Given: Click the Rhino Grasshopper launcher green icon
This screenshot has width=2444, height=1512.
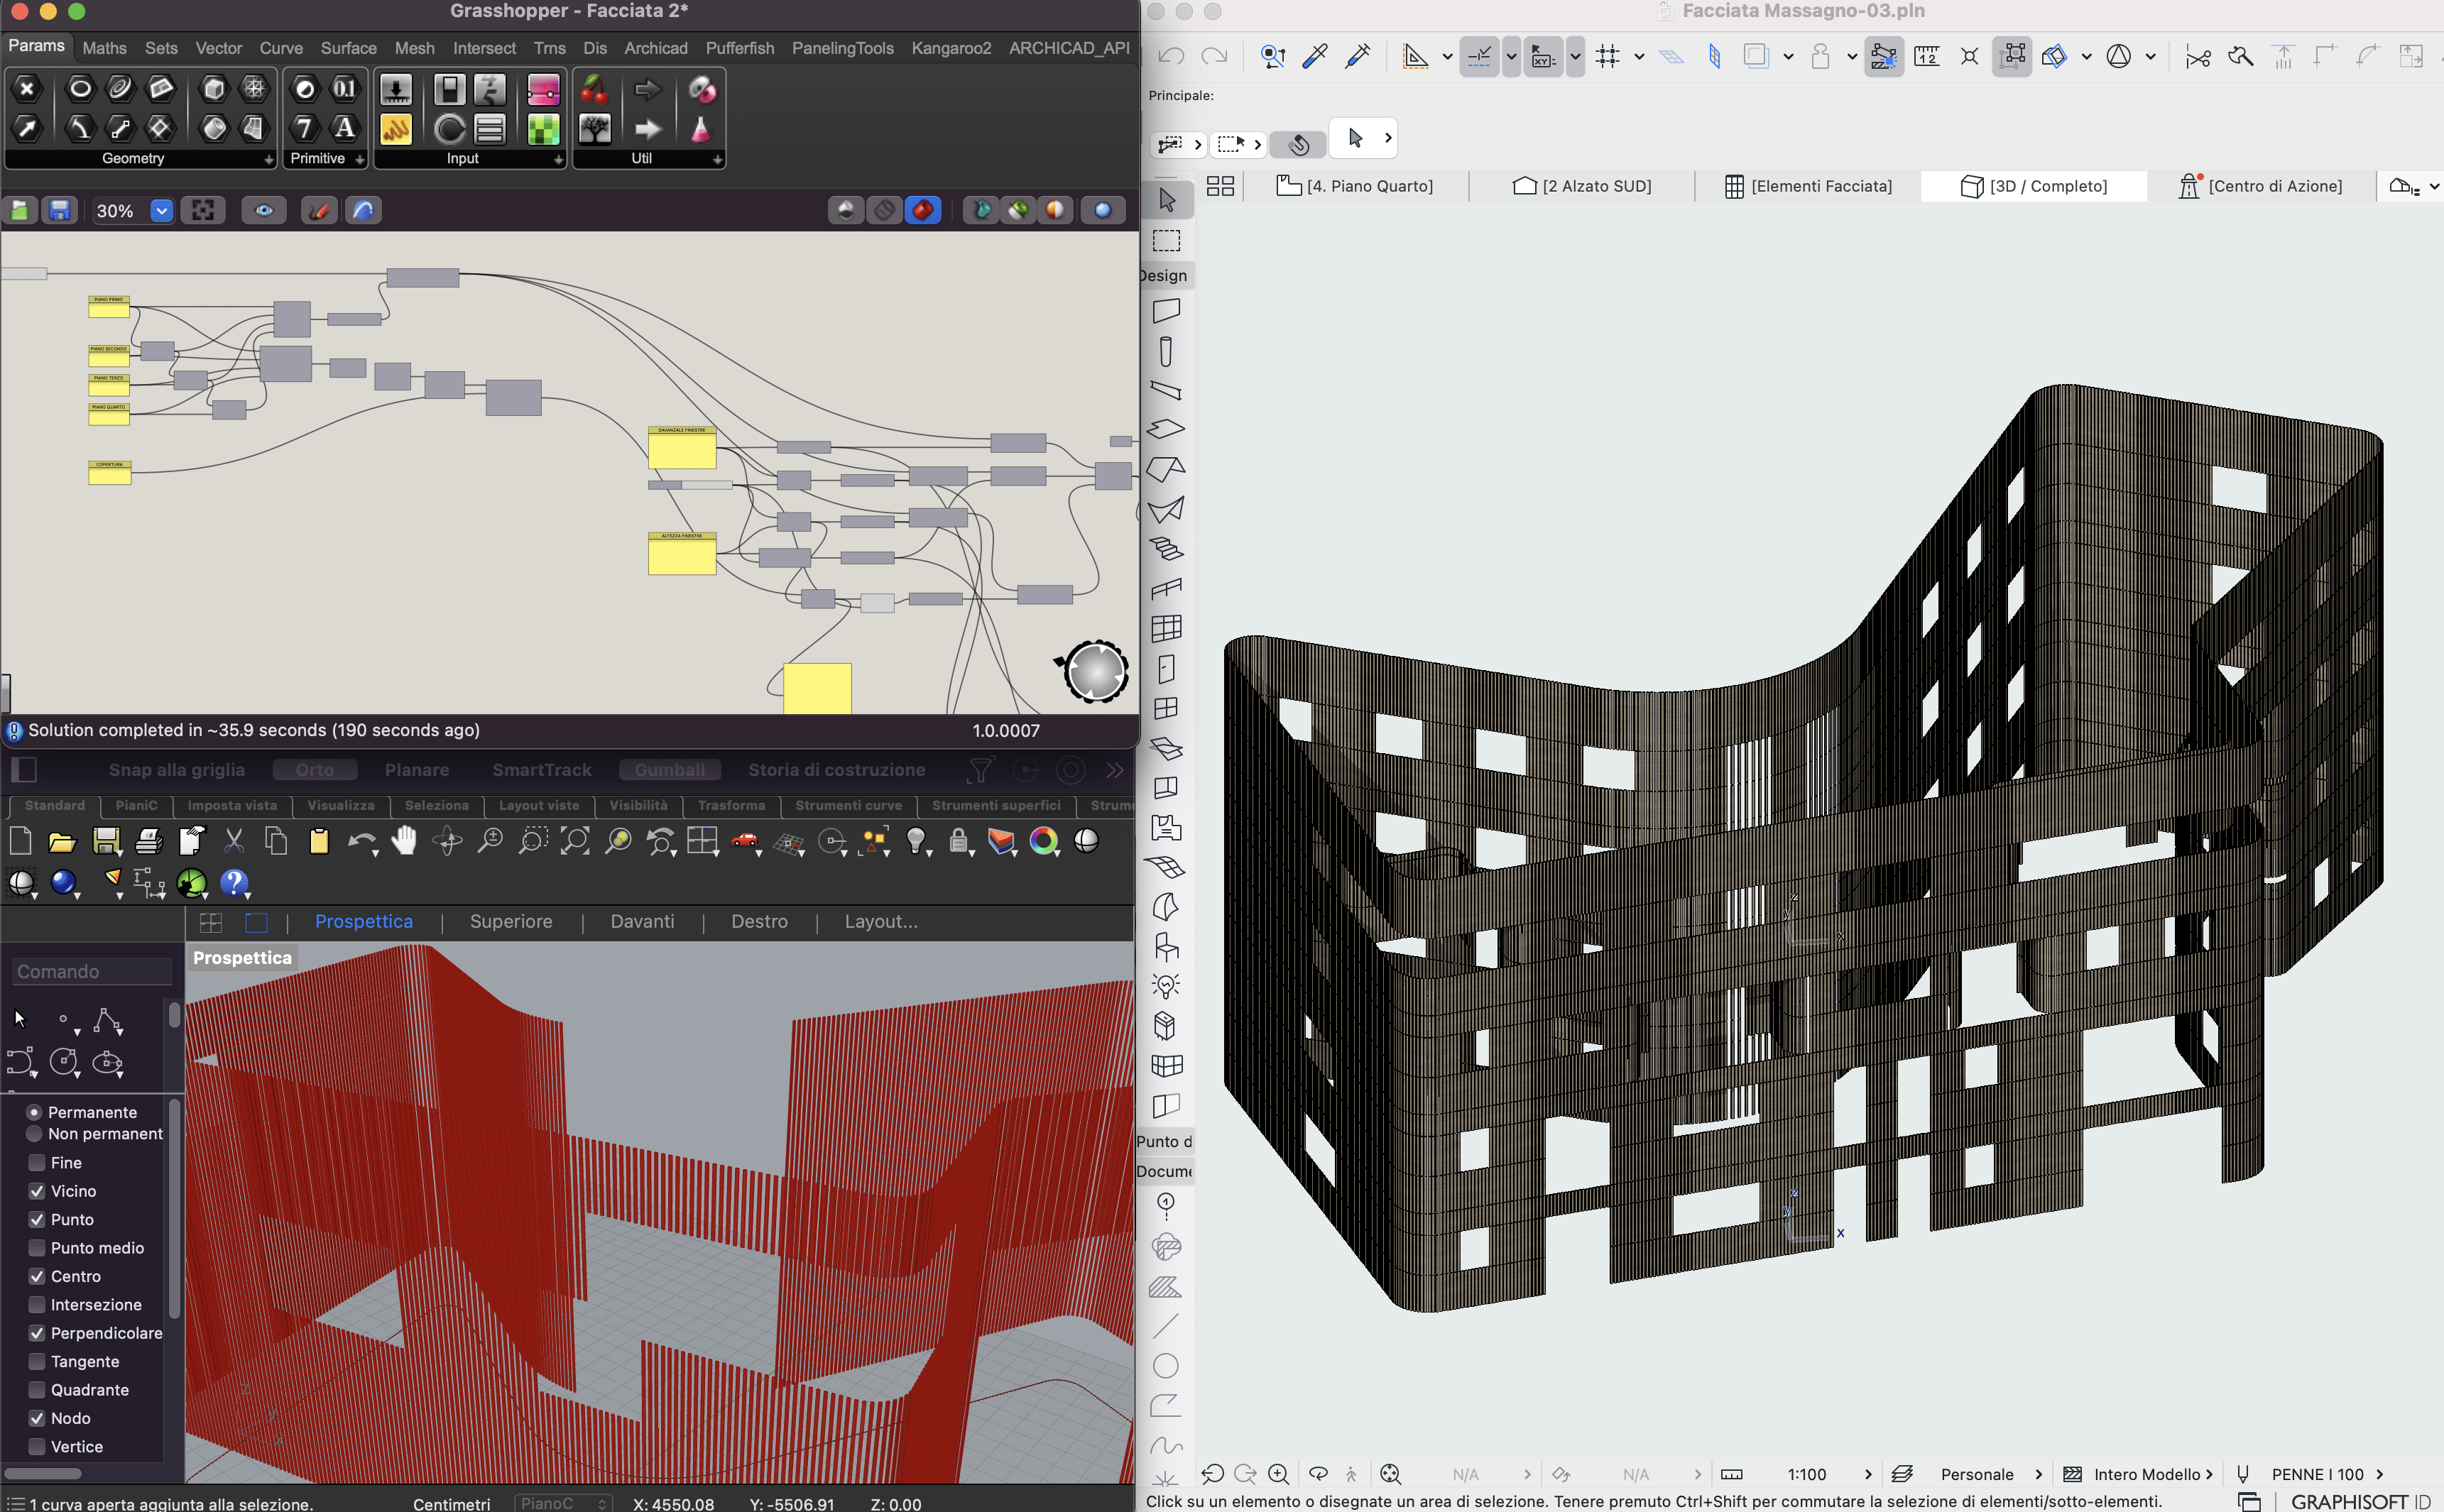Looking at the screenshot, I should click(x=191, y=883).
